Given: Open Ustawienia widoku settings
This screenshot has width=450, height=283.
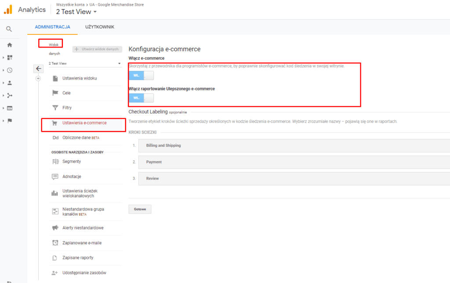Looking at the screenshot, I should point(80,78).
